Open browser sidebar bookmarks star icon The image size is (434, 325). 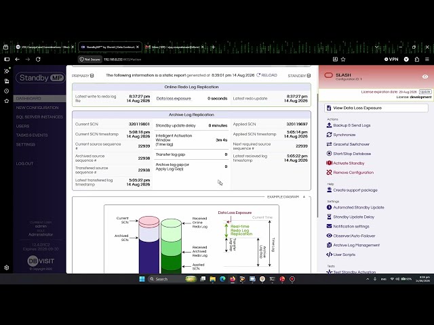tap(6, 101)
